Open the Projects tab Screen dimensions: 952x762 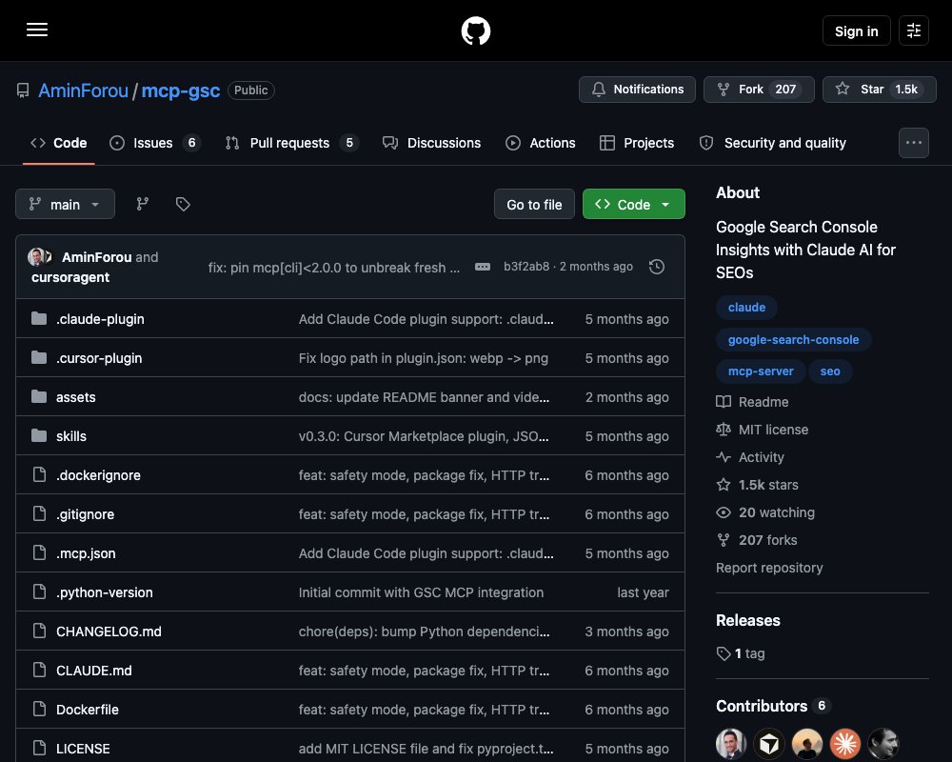[637, 143]
